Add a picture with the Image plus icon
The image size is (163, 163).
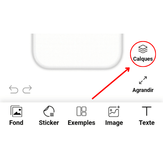114,111
